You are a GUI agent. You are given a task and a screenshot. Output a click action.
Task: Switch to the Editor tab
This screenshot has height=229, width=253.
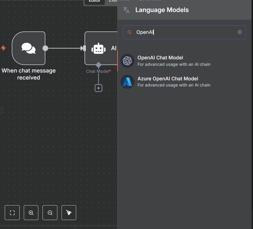coord(95,1)
